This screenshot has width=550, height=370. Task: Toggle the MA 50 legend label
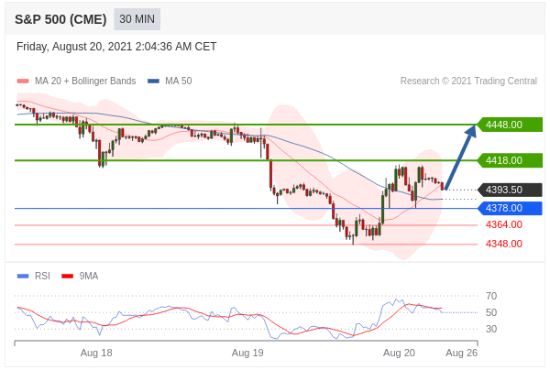(x=178, y=82)
